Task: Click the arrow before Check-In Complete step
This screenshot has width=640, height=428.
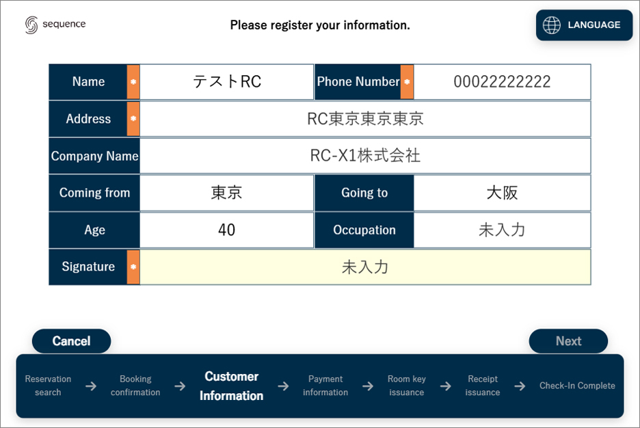Action: click(x=520, y=386)
